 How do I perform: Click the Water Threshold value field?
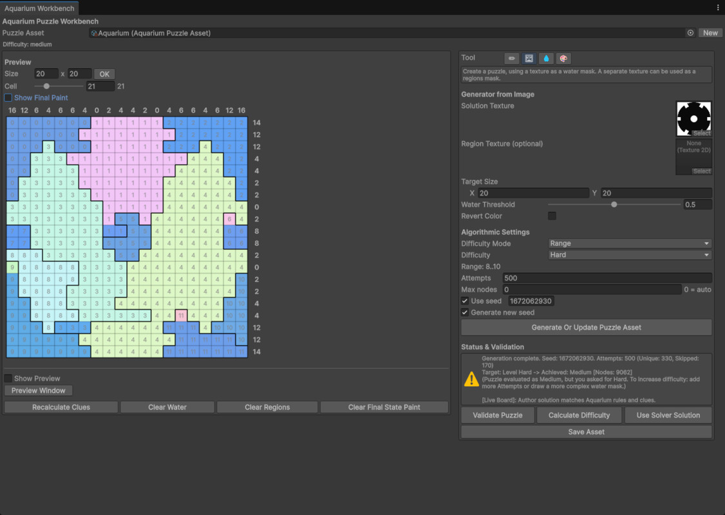698,204
